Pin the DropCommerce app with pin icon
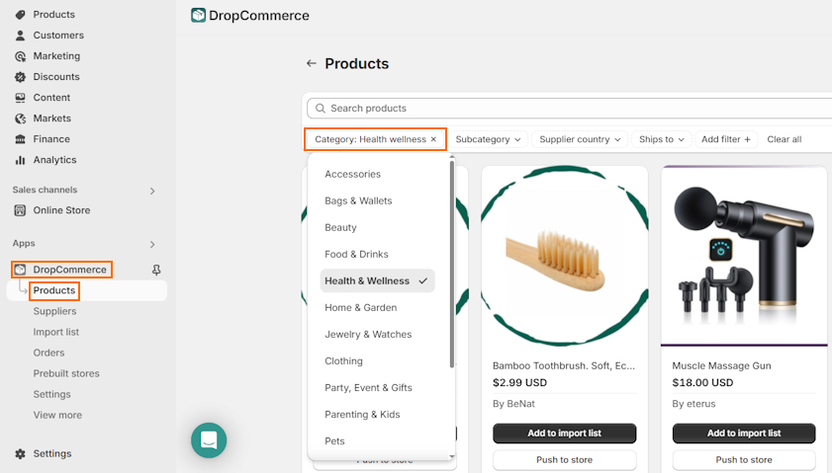 pyautogui.click(x=156, y=271)
